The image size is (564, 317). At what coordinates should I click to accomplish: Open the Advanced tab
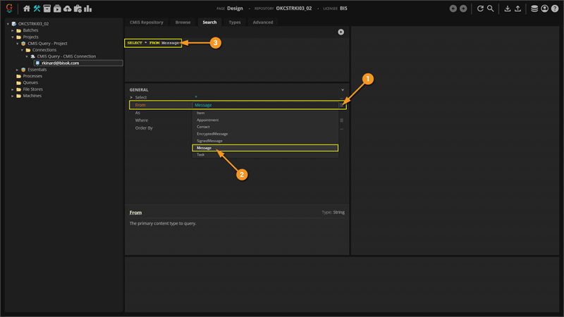click(x=263, y=23)
